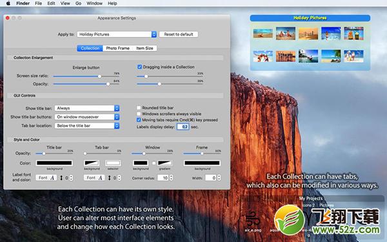Switch to the Photo Frame tab
Image resolution: width=387 pixels, height=242 pixels.
coord(118,48)
